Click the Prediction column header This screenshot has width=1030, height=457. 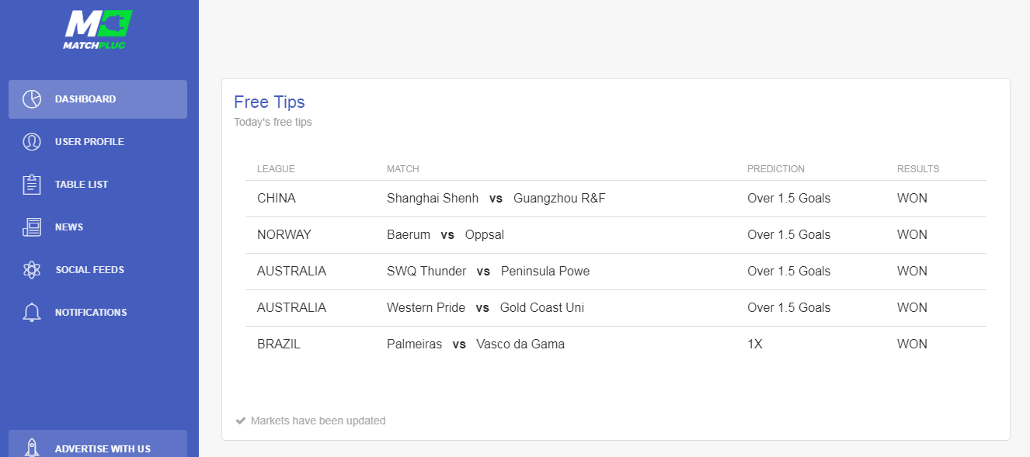click(x=775, y=169)
